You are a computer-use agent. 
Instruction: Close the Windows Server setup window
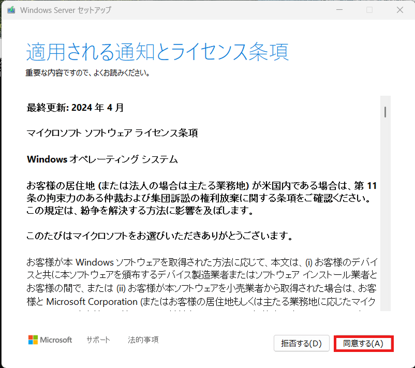pyautogui.click(x=400, y=10)
